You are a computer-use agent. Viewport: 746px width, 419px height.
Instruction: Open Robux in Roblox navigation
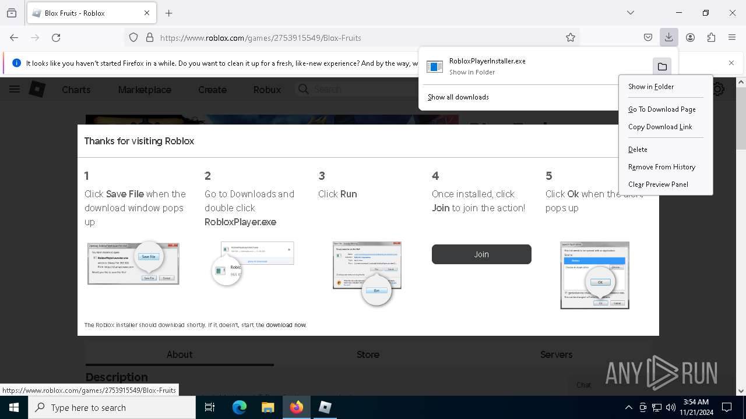point(267,90)
